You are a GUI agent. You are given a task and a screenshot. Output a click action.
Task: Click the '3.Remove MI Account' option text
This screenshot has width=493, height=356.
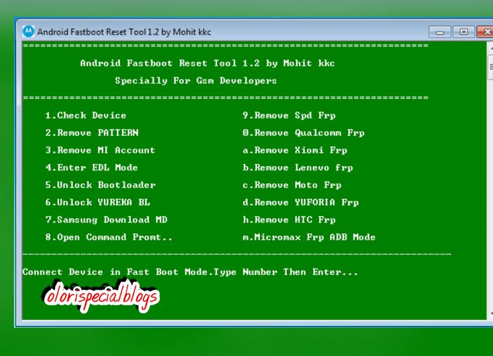click(100, 150)
